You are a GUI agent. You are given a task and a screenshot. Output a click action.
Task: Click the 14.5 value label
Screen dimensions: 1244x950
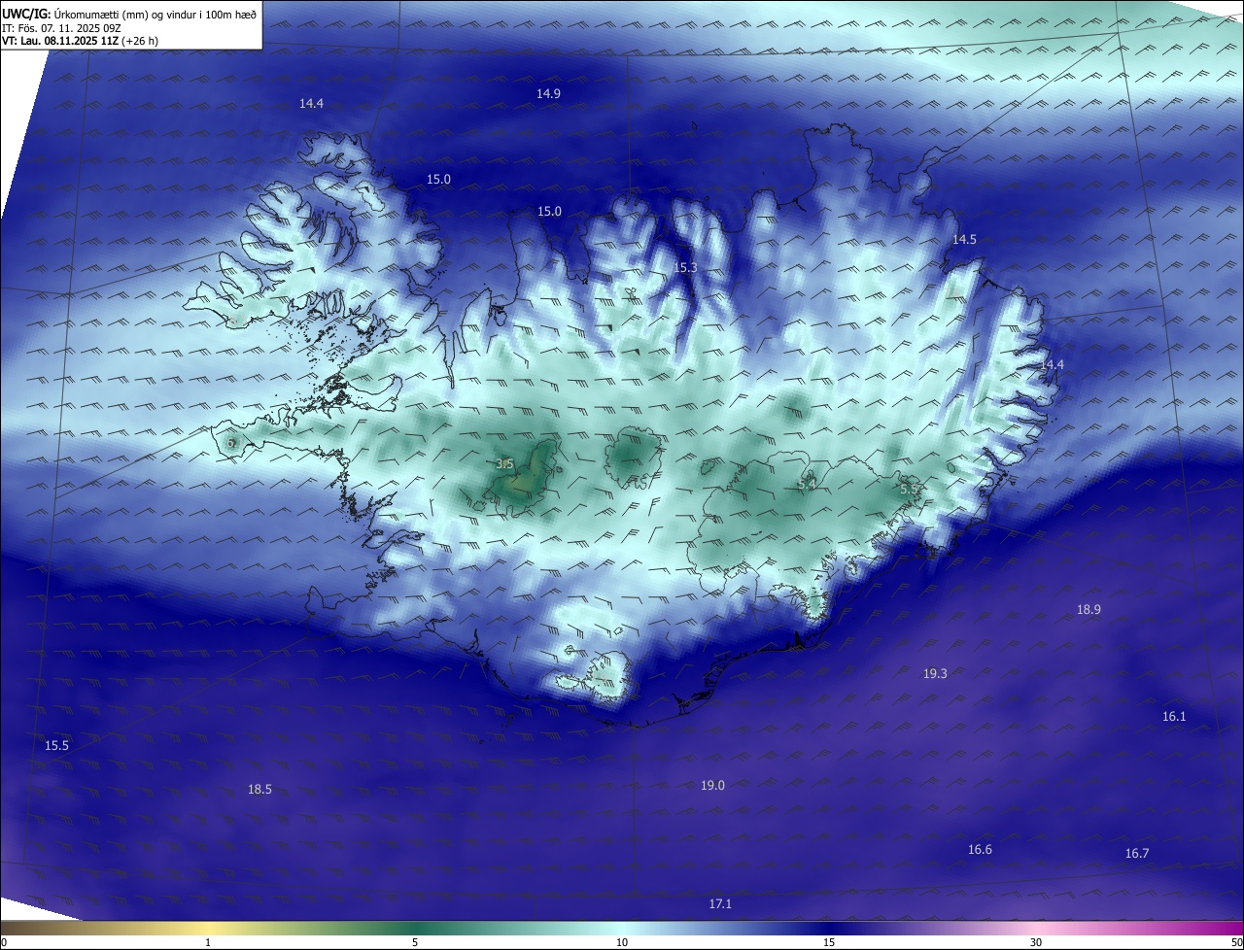click(964, 240)
